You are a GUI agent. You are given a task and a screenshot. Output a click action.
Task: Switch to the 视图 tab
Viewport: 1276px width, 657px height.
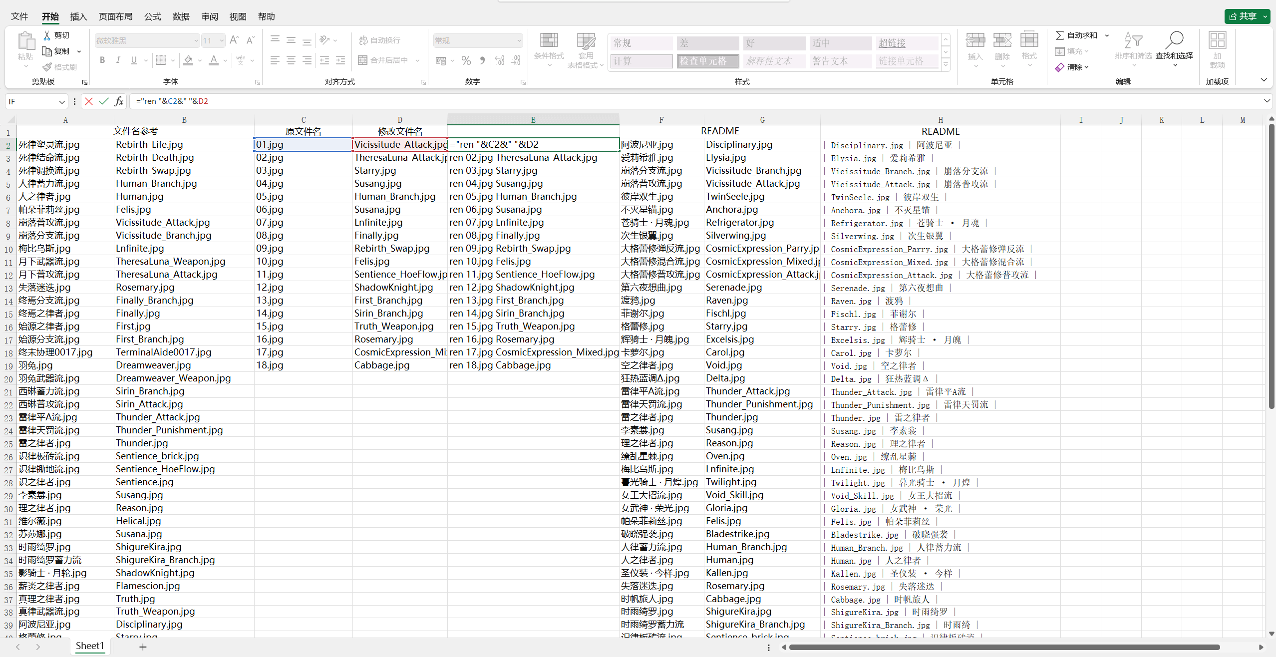coord(238,16)
